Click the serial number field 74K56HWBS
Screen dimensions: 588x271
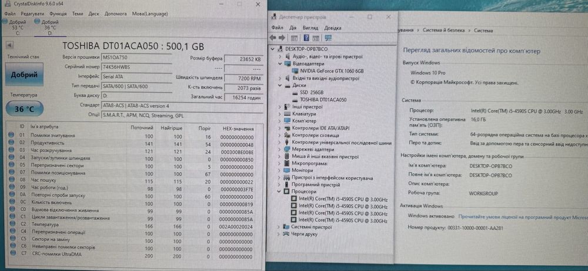pos(136,66)
